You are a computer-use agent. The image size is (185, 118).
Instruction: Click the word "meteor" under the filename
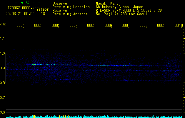(x=43, y=9)
